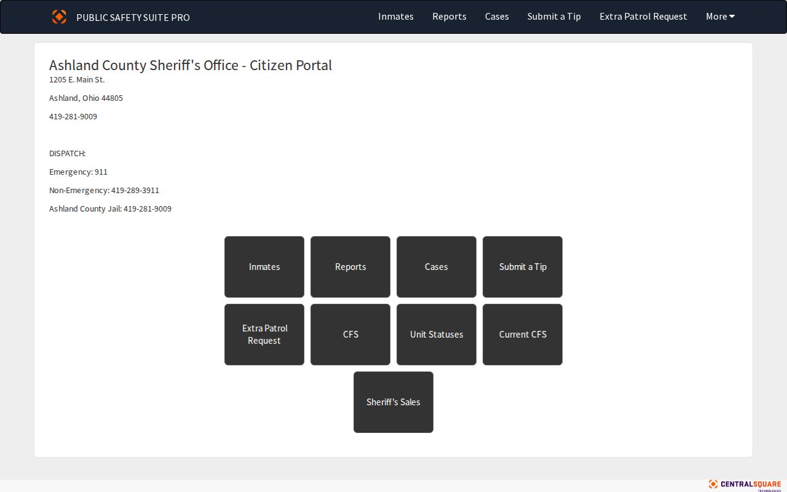787x492 pixels.
Task: Open the CFS tile button
Action: pyautogui.click(x=350, y=335)
